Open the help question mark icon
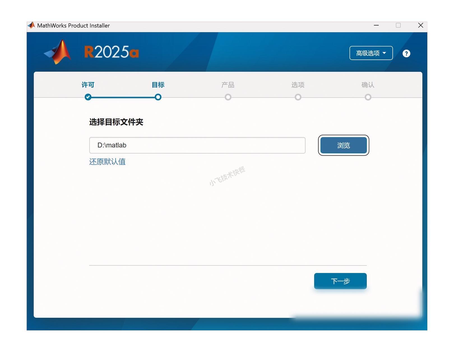 tap(406, 54)
